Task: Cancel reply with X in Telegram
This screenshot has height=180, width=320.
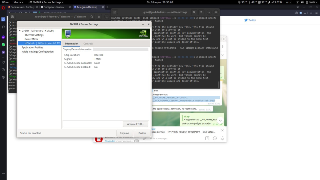Action: click(222, 130)
